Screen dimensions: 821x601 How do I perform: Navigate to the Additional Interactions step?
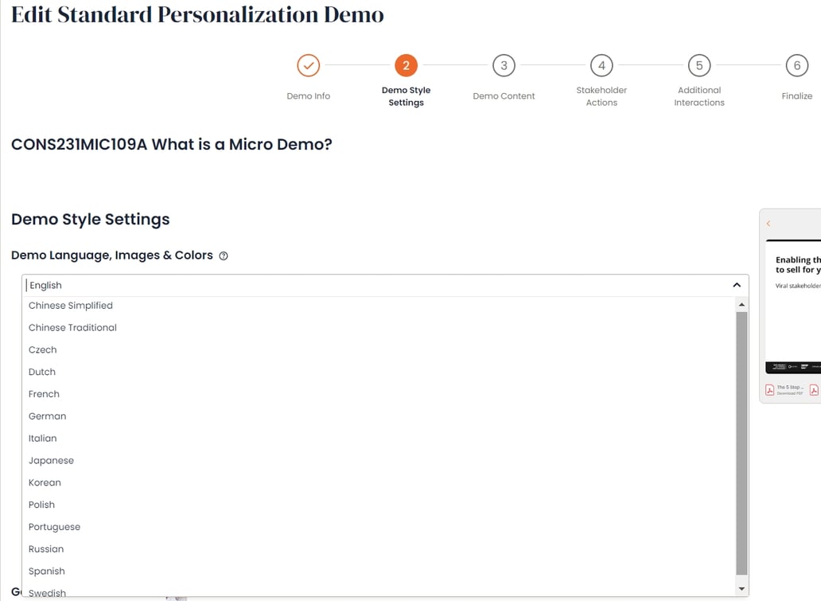pos(698,65)
